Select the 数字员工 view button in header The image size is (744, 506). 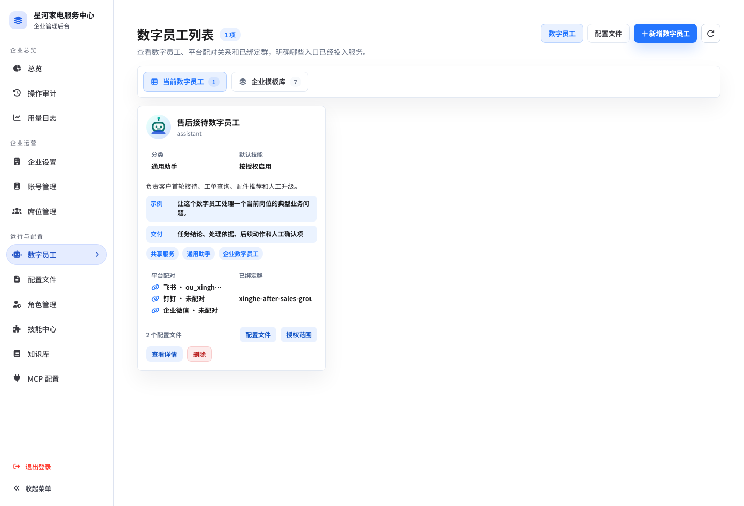click(x=562, y=34)
